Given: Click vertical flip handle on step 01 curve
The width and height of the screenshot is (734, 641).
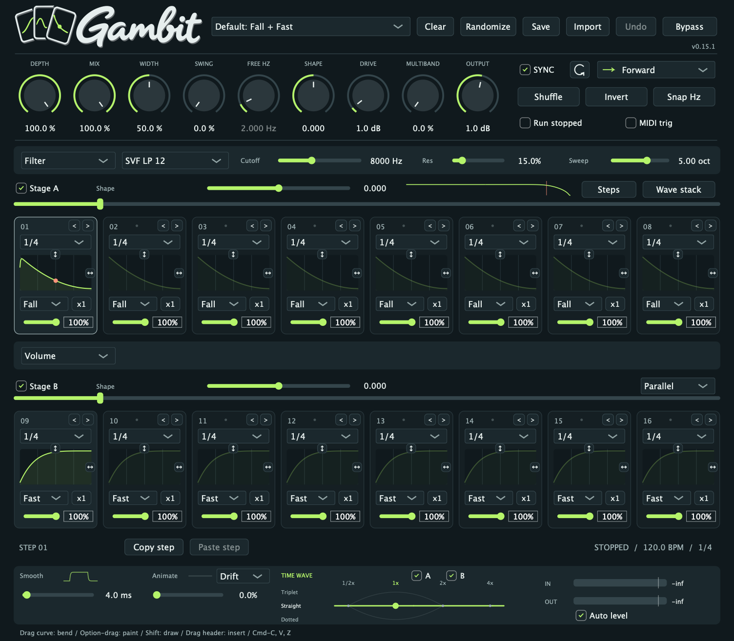Looking at the screenshot, I should point(55,254).
